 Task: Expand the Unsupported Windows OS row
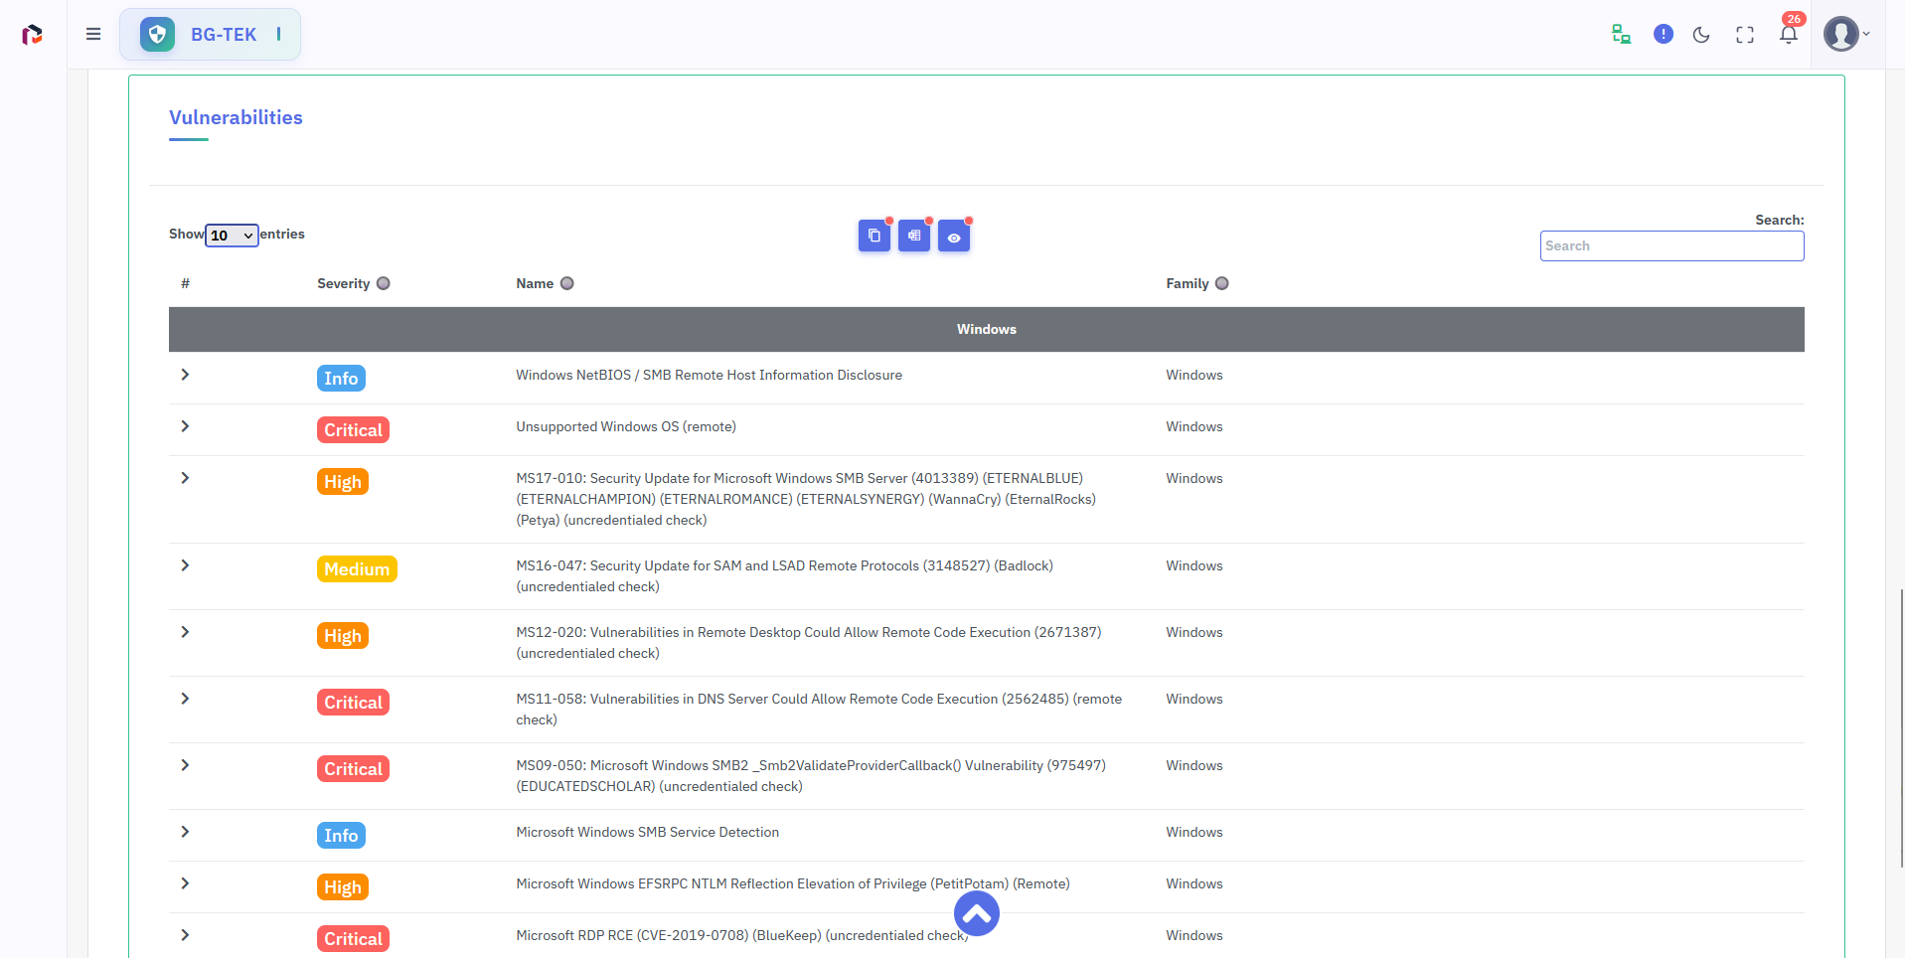pyautogui.click(x=185, y=426)
